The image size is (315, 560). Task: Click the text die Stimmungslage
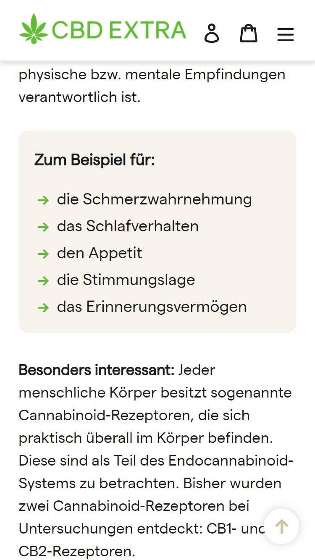click(x=126, y=280)
